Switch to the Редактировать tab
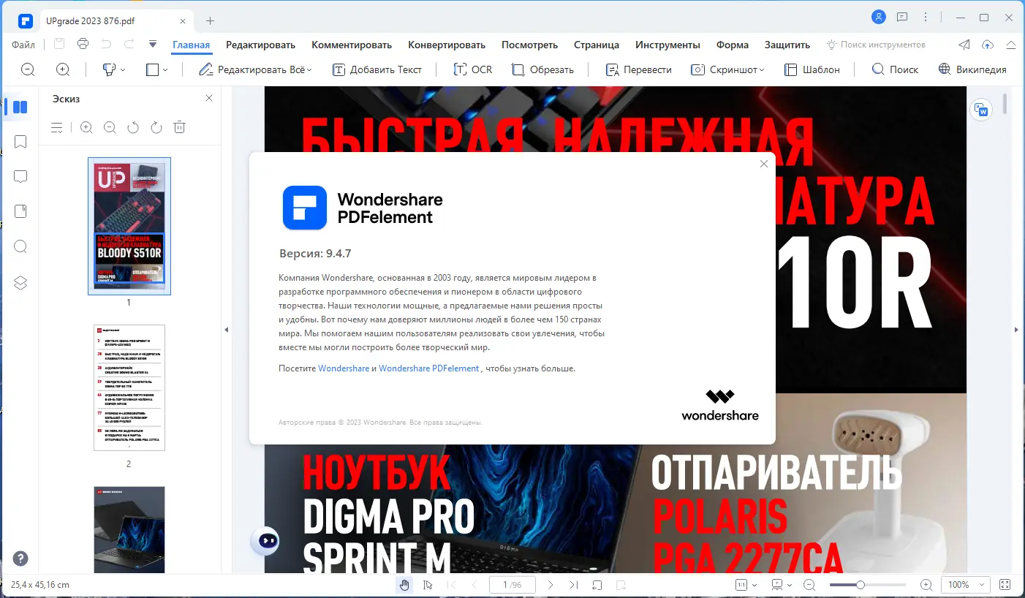The height and width of the screenshot is (598, 1025). [260, 45]
